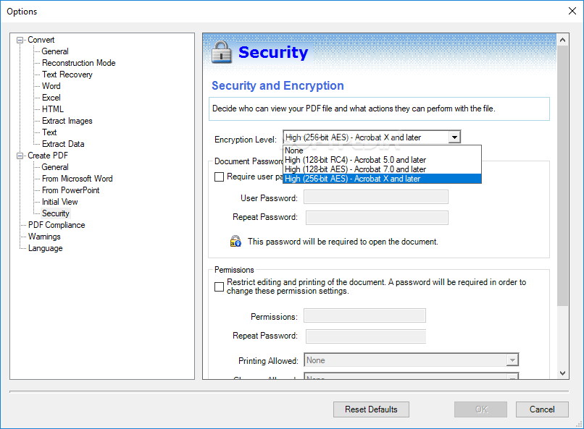The width and height of the screenshot is (584, 429).
Task: Click the padlock Security header icon
Action: pyautogui.click(x=222, y=51)
